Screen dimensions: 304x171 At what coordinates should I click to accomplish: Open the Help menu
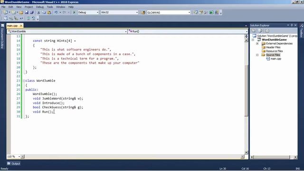point(71,7)
